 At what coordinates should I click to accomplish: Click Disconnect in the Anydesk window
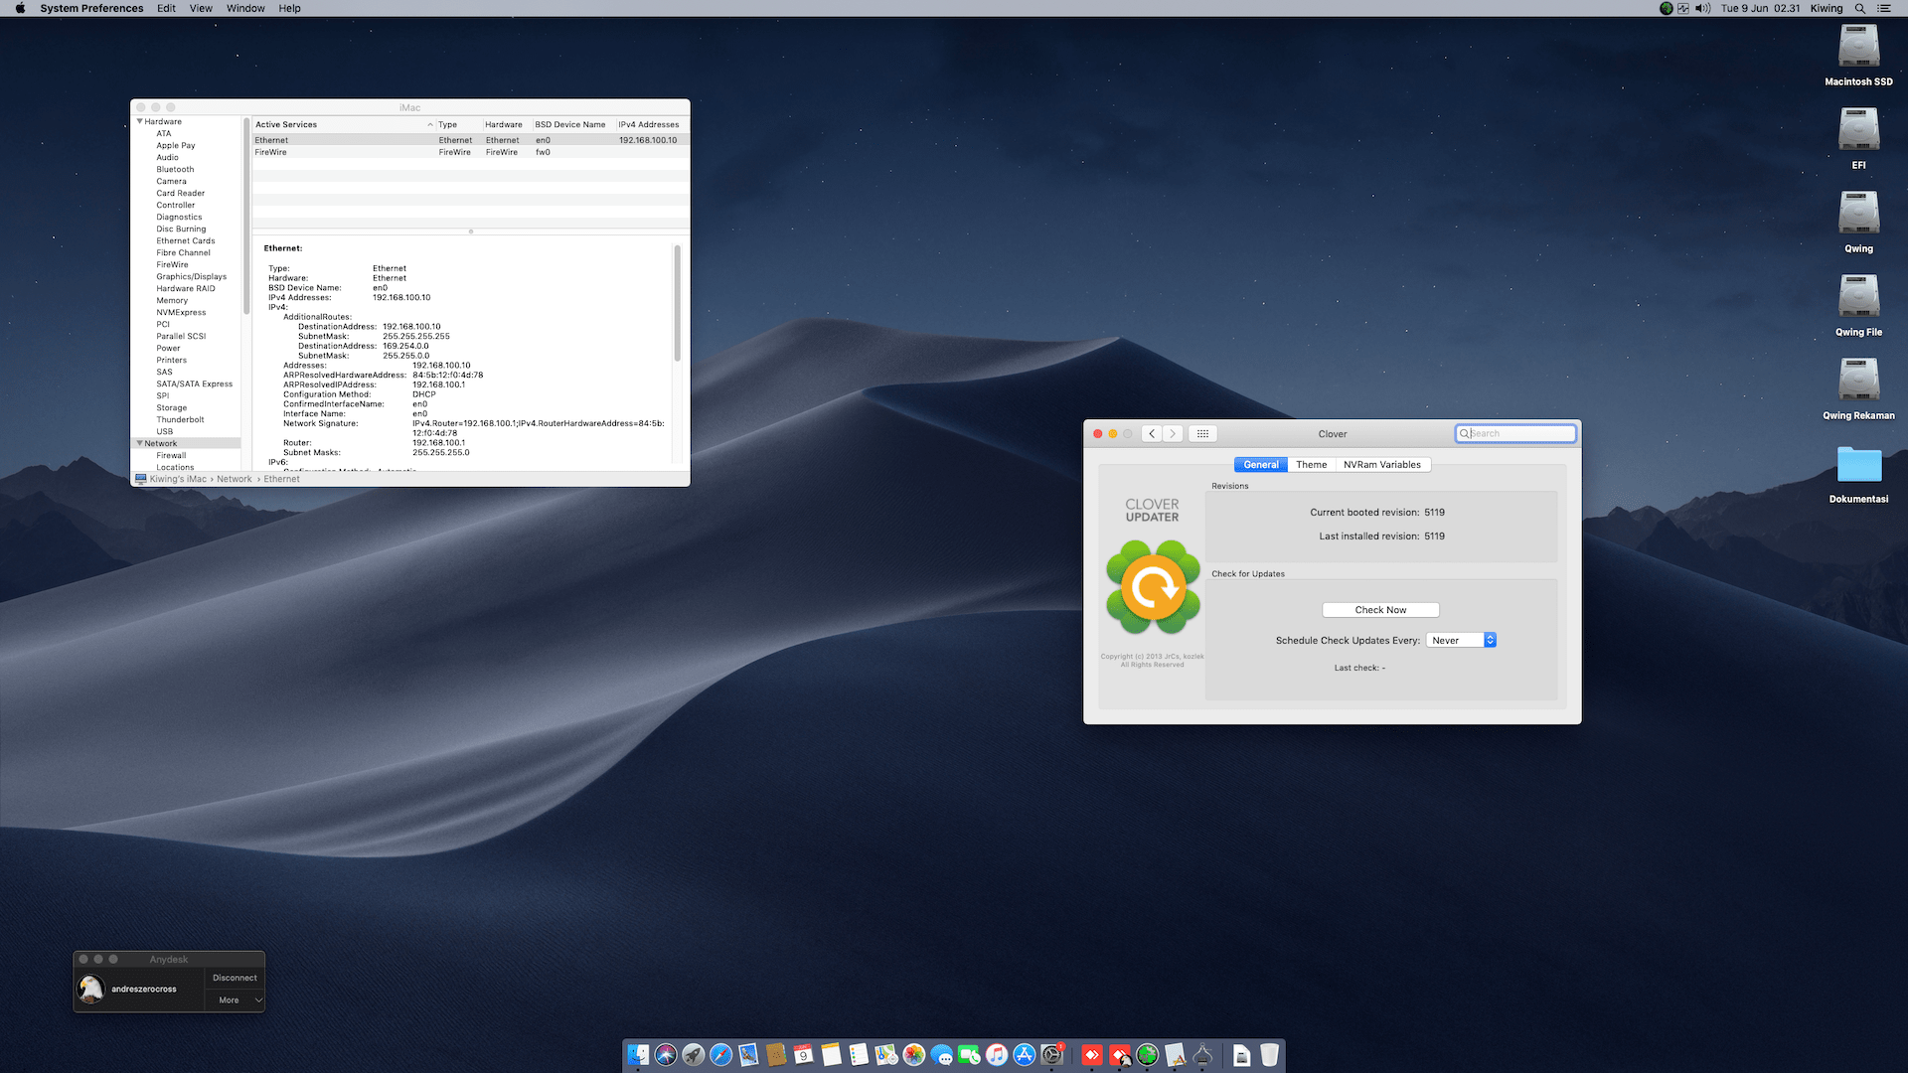coord(235,978)
